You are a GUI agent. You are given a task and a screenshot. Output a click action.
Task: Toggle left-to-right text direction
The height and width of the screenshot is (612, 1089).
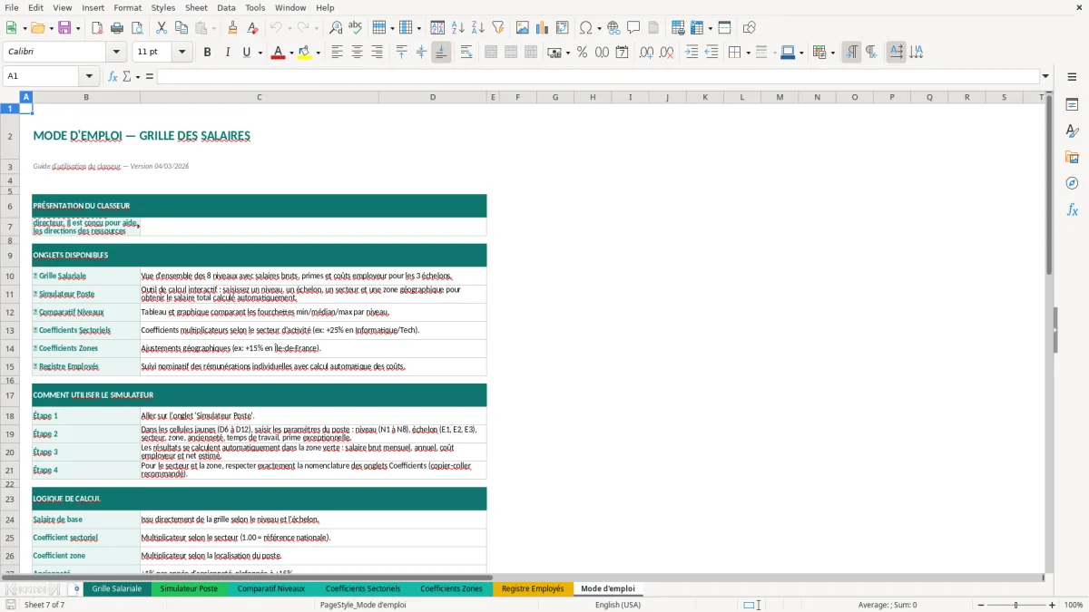click(851, 53)
